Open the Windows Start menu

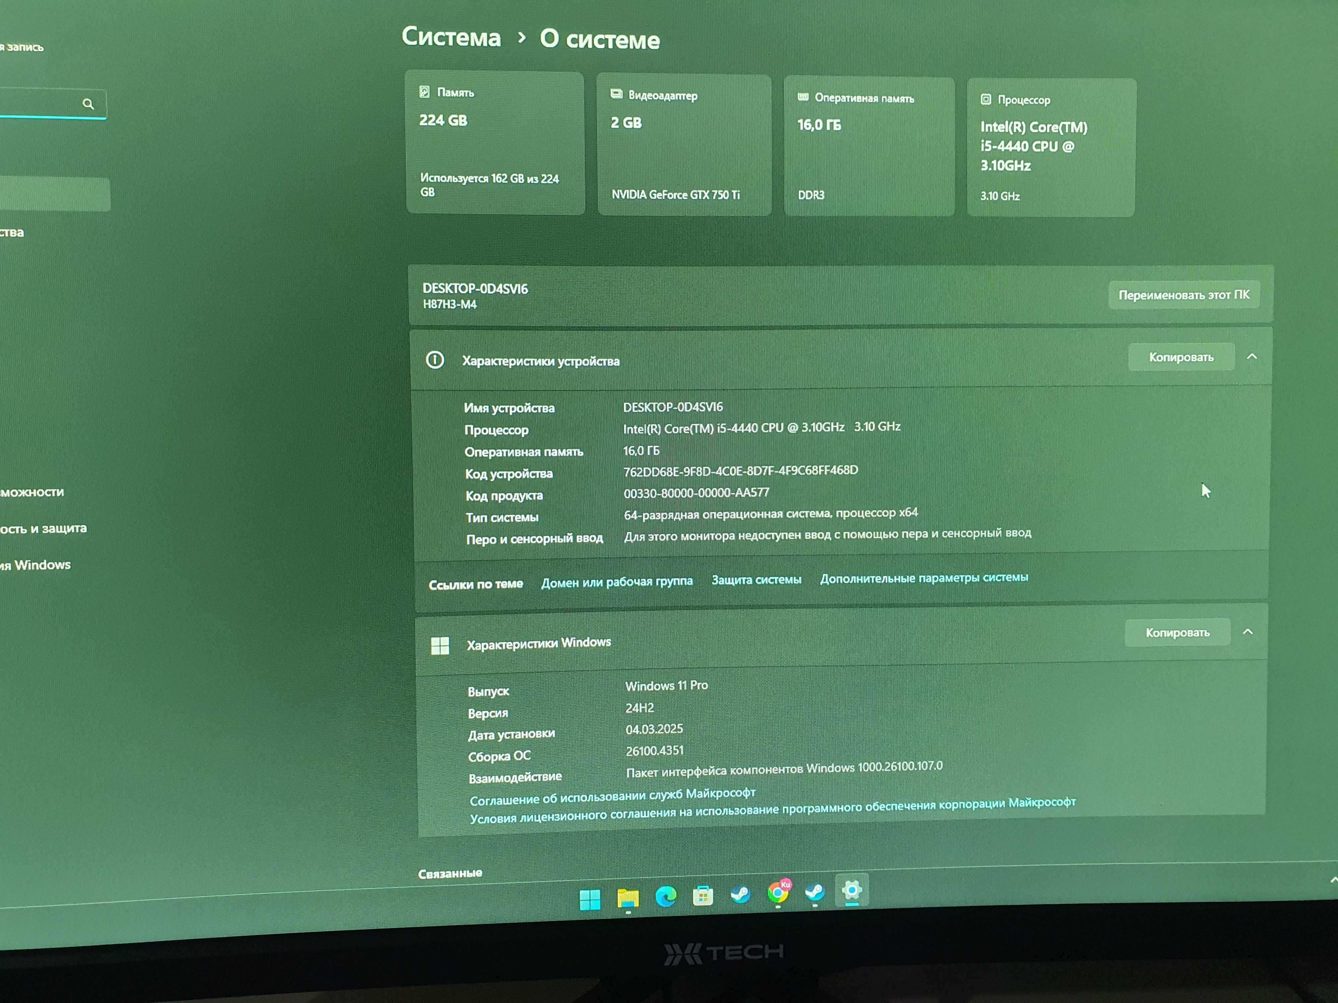click(x=590, y=899)
